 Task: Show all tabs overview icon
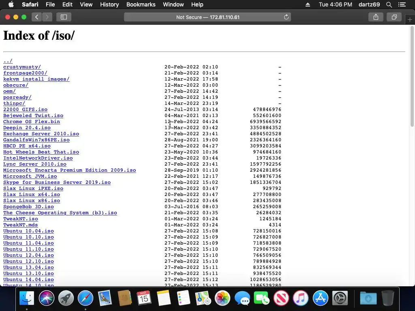pyautogui.click(x=394, y=17)
